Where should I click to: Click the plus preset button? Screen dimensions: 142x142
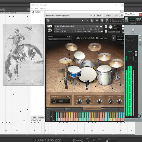coord(94,16)
